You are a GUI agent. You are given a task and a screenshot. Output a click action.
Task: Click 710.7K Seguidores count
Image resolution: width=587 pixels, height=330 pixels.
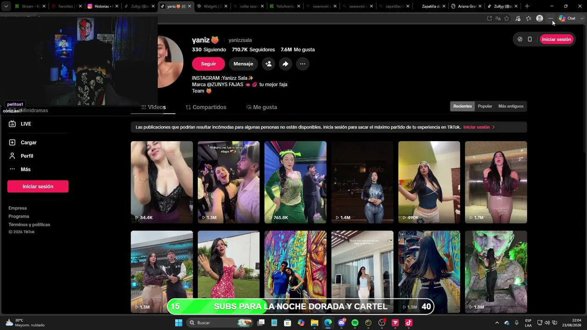pyautogui.click(x=253, y=49)
